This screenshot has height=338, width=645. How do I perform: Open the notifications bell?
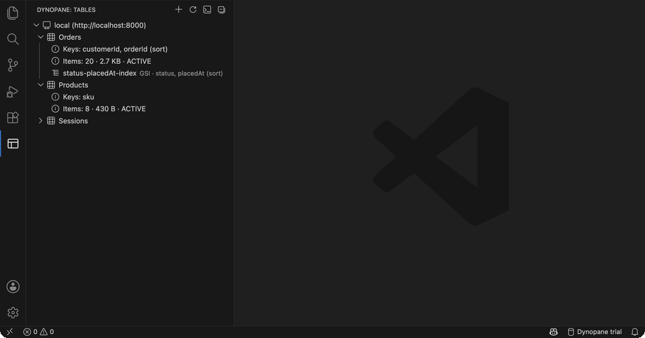tap(635, 332)
